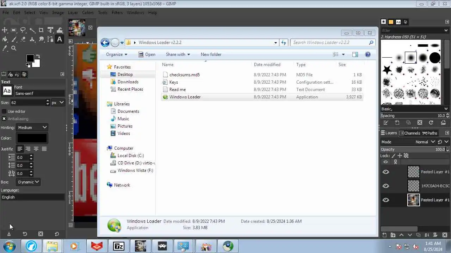
Task: Open the Filters menu in GIMP
Action: (x=117, y=13)
